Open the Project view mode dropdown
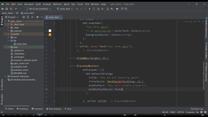Viewport: 208px width, 117px height. point(12,17)
